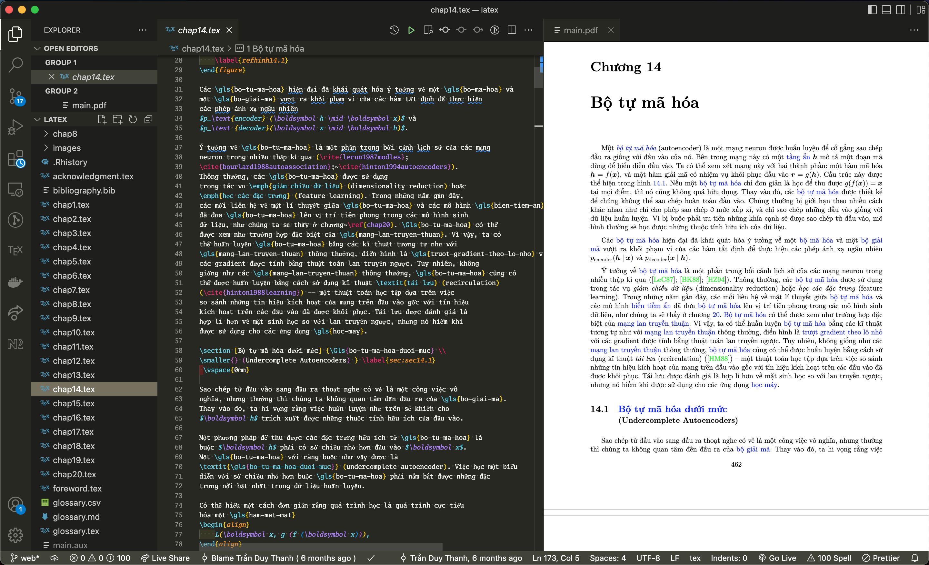Click the Split Editor Right icon

tap(512, 30)
